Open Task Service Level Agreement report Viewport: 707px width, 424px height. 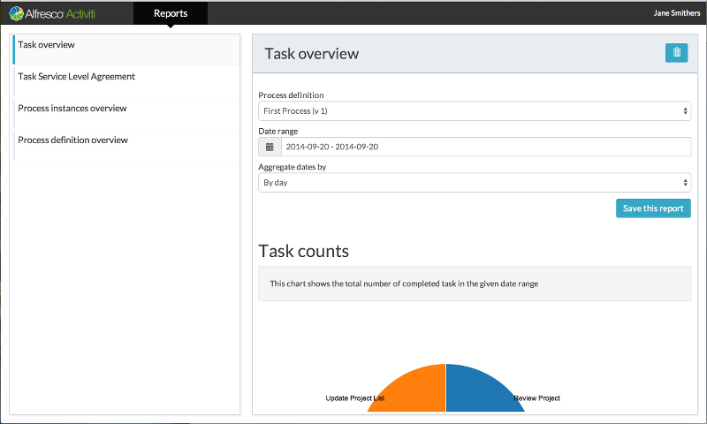(x=126, y=81)
